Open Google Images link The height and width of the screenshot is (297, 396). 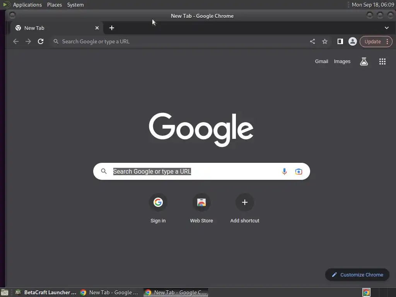point(342,61)
